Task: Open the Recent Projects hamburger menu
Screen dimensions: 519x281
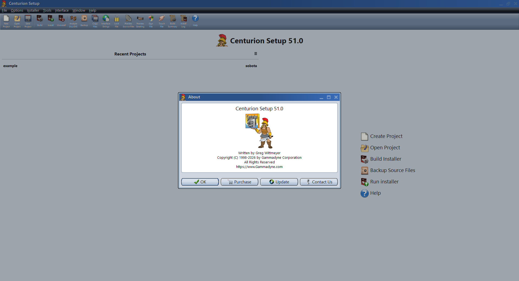Action: pos(256,54)
